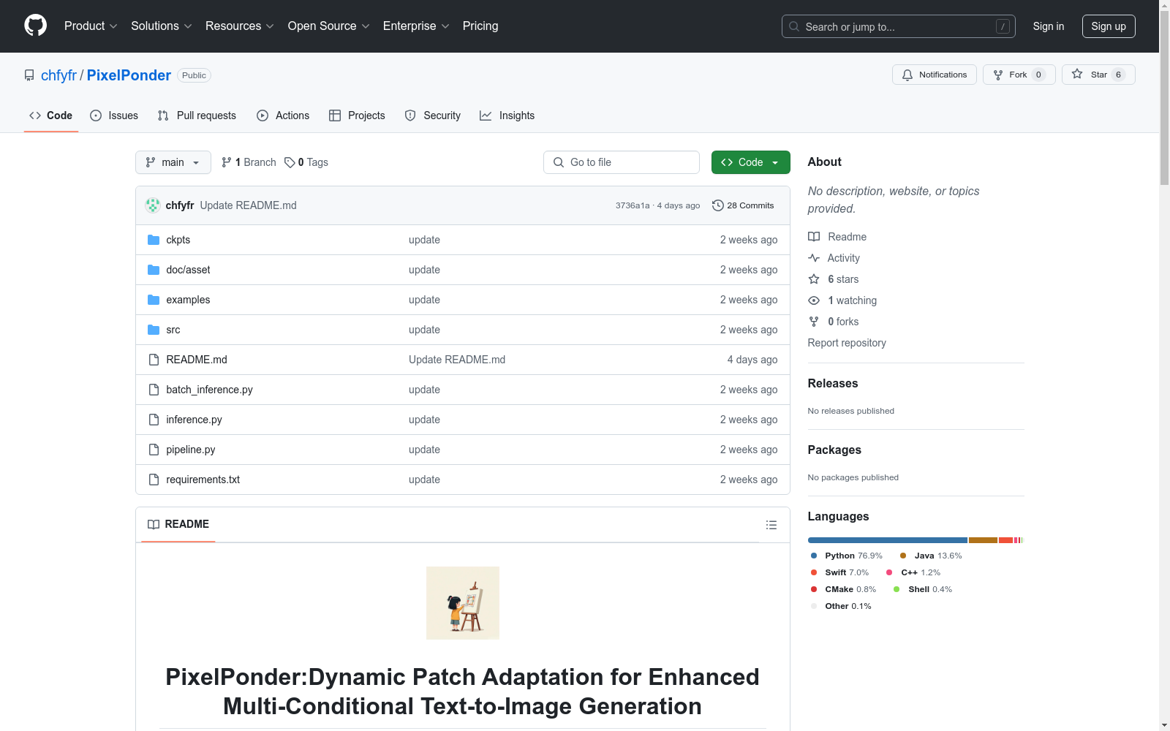
Task: Open the src folder icon
Action: 154,330
